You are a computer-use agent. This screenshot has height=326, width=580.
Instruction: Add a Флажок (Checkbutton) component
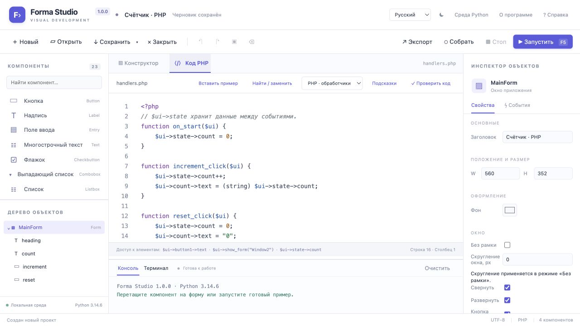pyautogui.click(x=54, y=160)
